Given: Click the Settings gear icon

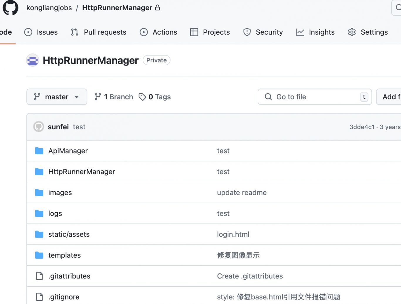Looking at the screenshot, I should (352, 32).
